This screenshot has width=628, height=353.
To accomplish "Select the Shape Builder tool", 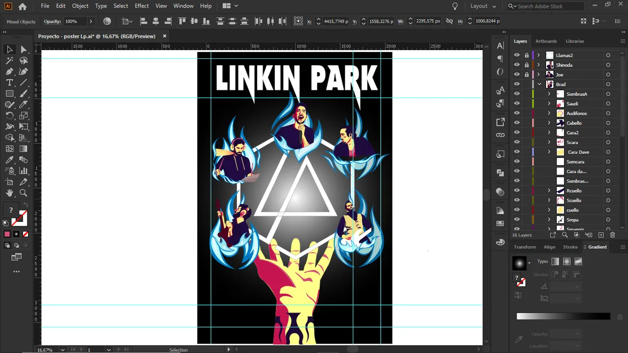I will click(x=9, y=138).
